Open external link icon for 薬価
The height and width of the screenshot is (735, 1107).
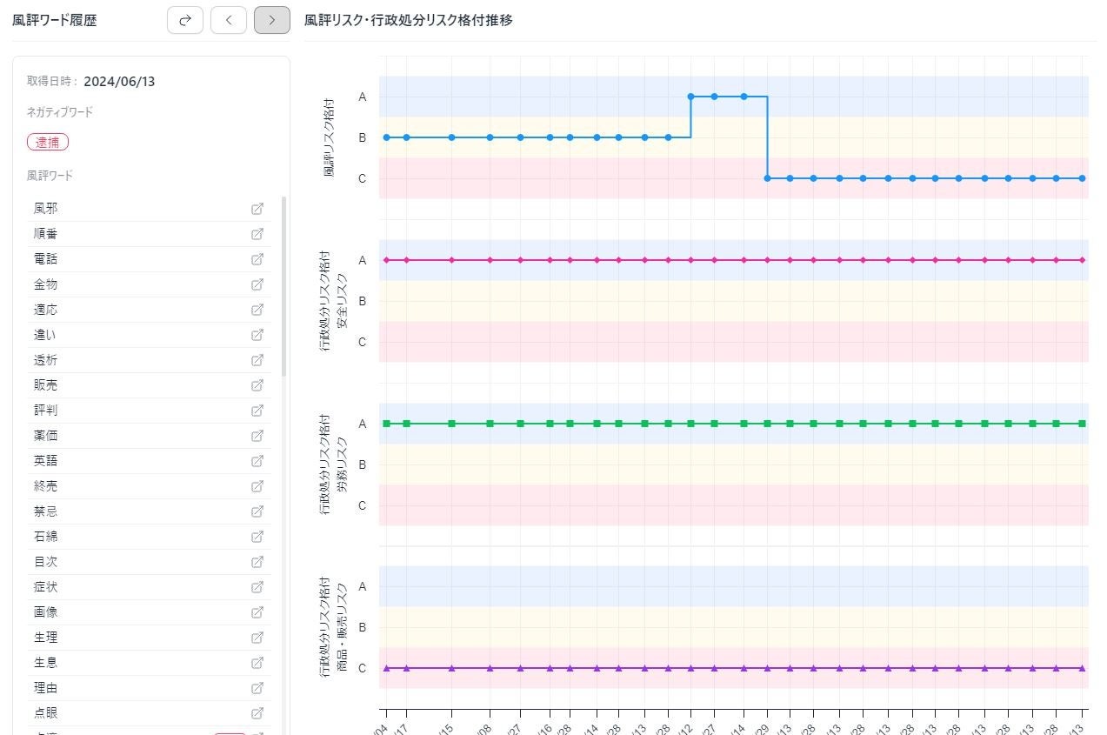257,436
